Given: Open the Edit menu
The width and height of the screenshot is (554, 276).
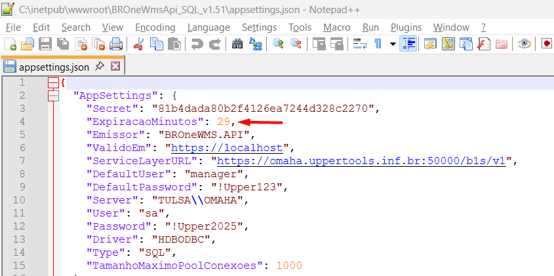Looking at the screenshot, I should 41,27.
